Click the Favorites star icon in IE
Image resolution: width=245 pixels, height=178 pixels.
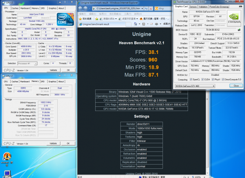[80, 19]
